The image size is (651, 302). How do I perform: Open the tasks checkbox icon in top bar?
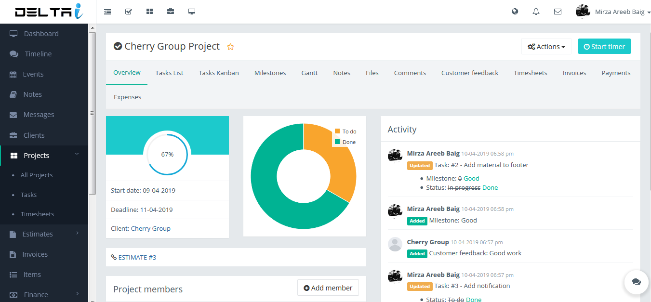point(129,12)
